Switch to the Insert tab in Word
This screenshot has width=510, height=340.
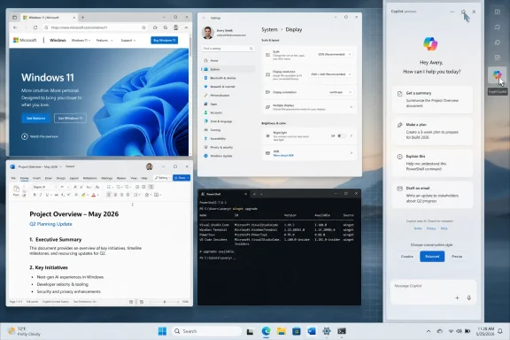click(36, 178)
